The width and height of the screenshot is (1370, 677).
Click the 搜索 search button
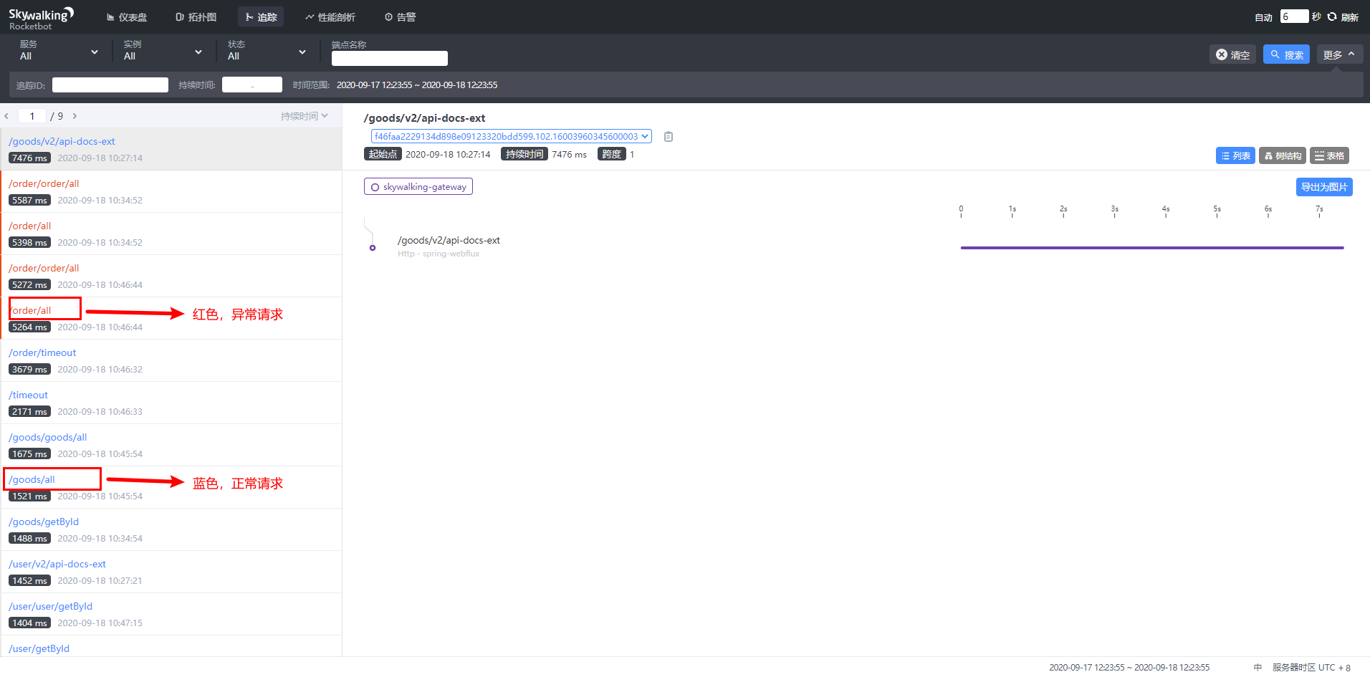(1286, 54)
